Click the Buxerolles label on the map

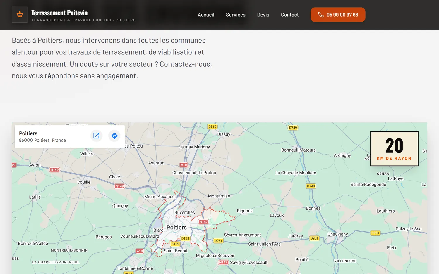[184, 212]
